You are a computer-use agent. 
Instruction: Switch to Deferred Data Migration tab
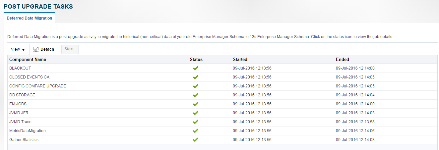[30, 18]
